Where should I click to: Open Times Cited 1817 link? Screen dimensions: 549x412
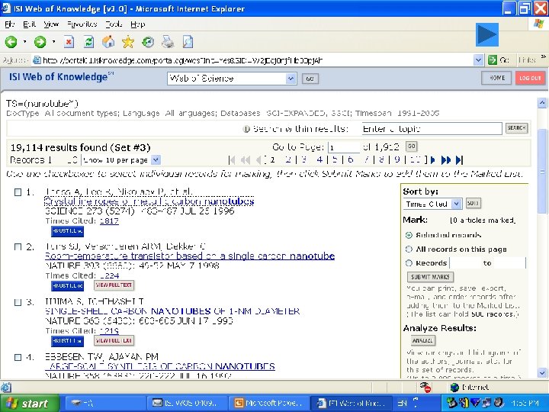109,221
